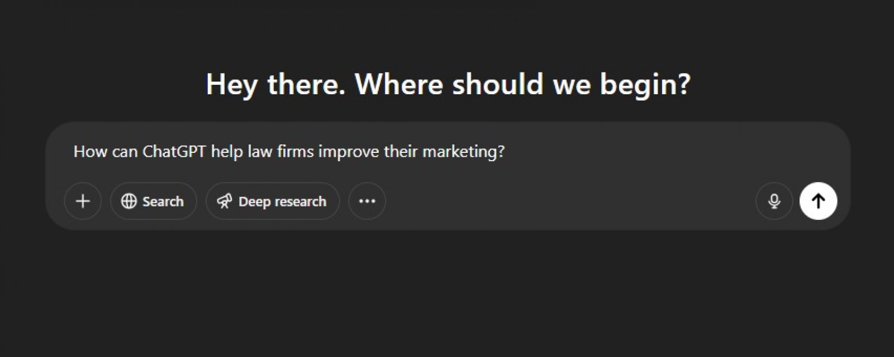Screen dimensions: 894x357
Task: Click the plus icon to attach files
Action: 83,201
